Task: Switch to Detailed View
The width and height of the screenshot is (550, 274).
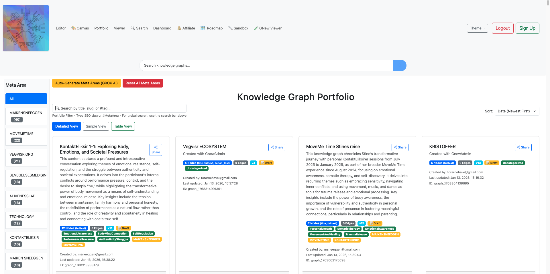Action: pyautogui.click(x=66, y=126)
